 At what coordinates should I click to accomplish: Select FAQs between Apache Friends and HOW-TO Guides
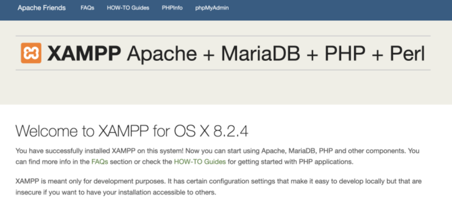coord(87,8)
